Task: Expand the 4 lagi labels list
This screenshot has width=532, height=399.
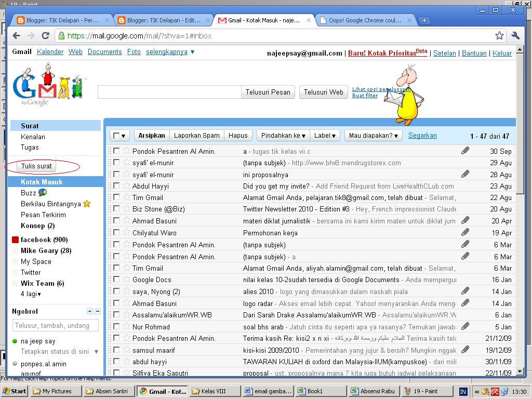Action: 31,294
